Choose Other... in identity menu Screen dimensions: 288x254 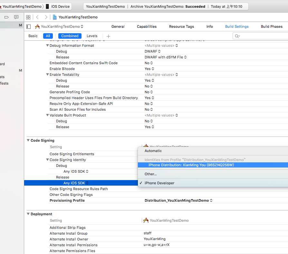[213, 174]
